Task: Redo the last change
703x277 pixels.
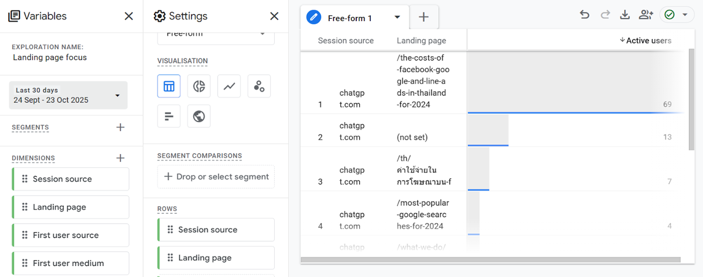Action: [605, 15]
